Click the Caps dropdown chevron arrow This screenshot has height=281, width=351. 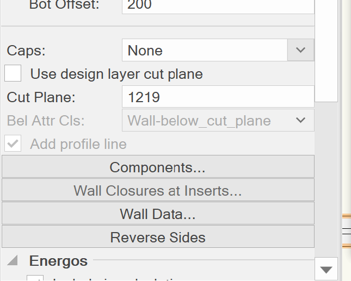[300, 51]
